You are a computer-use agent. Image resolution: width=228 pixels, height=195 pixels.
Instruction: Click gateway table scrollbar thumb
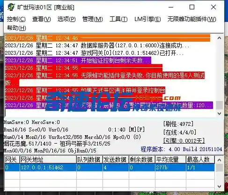[219, 167]
